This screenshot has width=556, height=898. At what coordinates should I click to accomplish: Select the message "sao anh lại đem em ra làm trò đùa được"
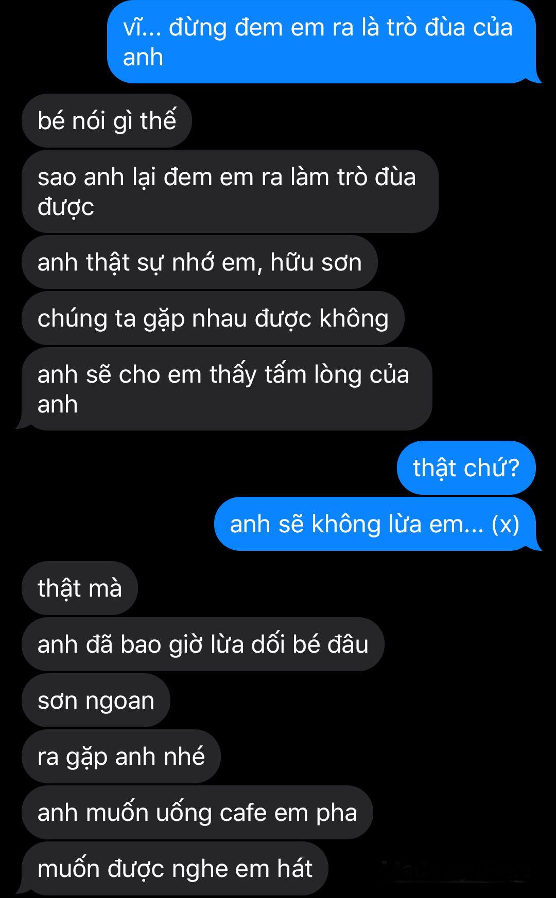tap(230, 191)
